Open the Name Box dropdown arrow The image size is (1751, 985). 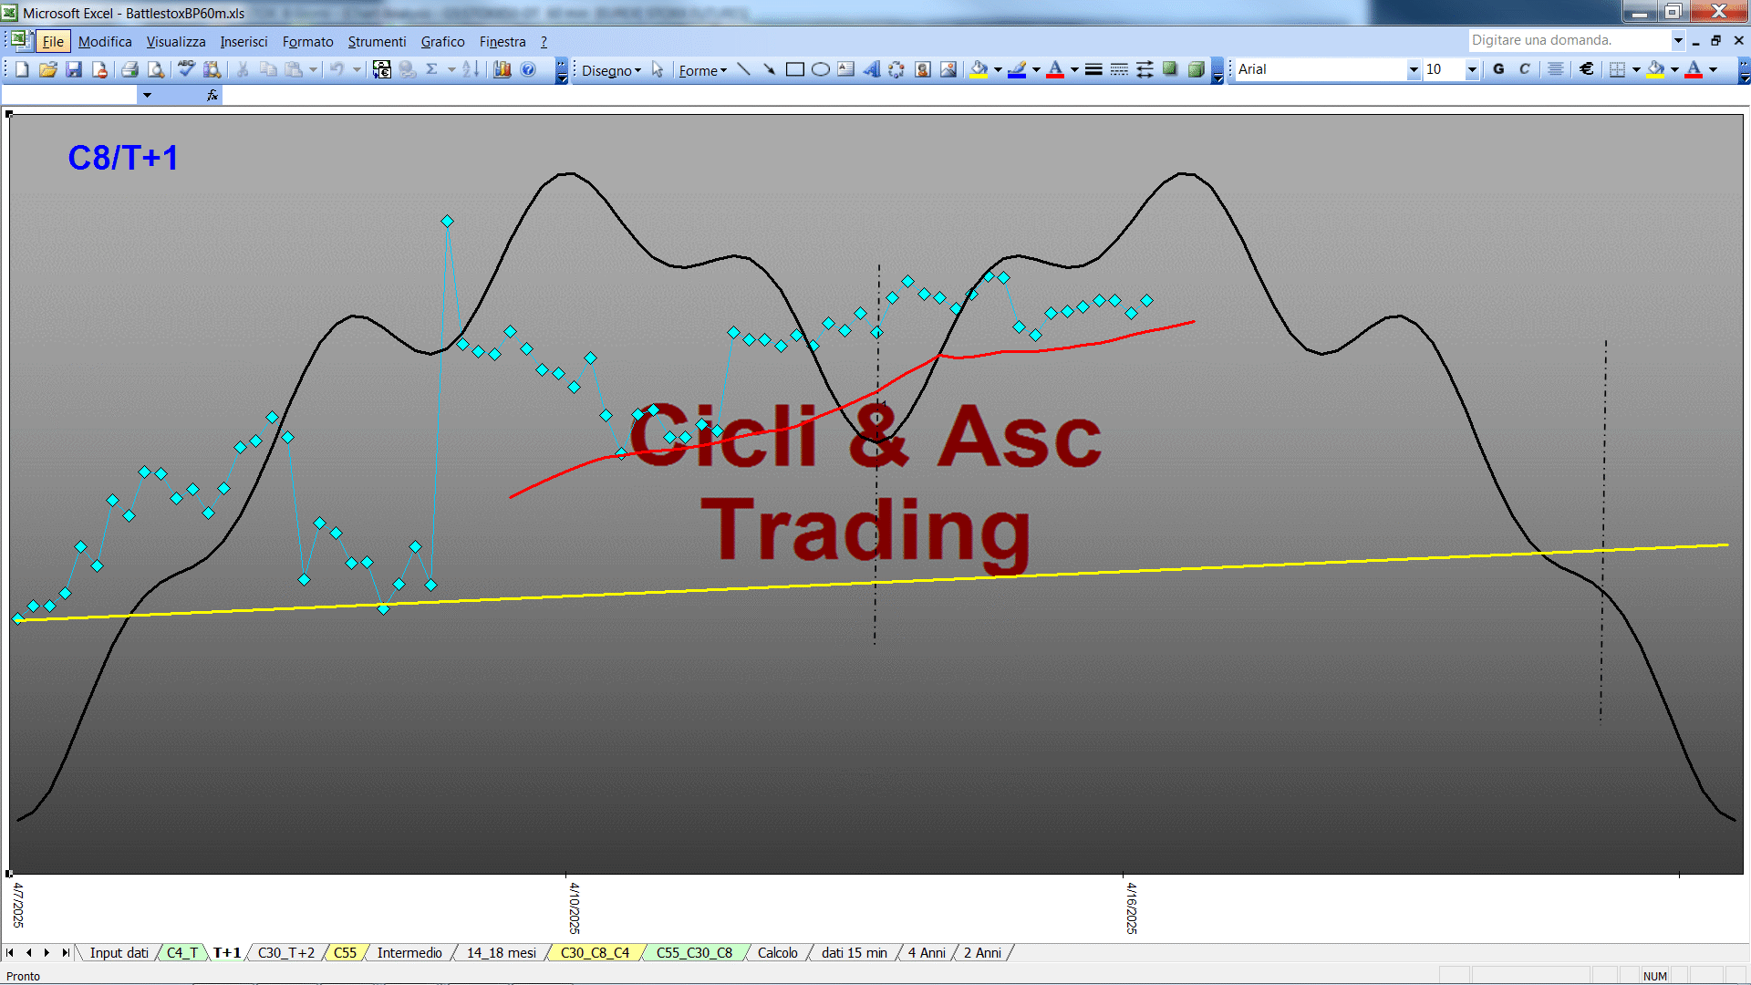(x=147, y=95)
